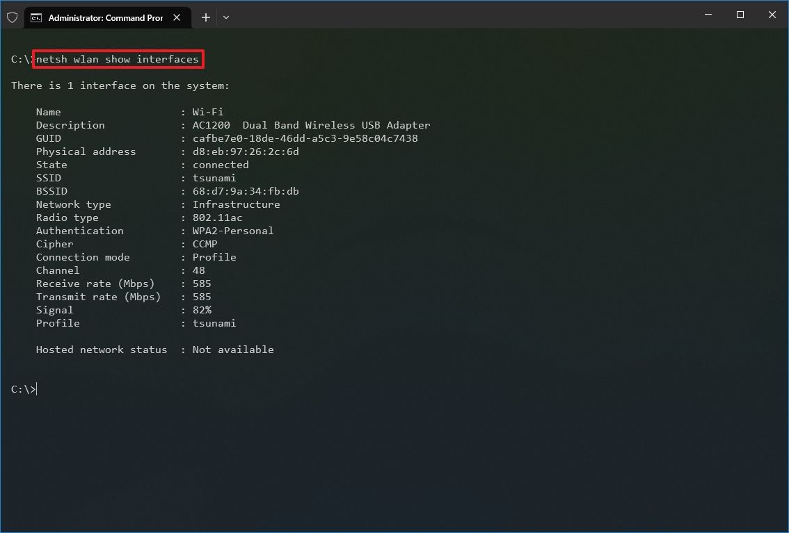
Task: Click the Radio type 802.11ac text
Action: [x=217, y=218]
